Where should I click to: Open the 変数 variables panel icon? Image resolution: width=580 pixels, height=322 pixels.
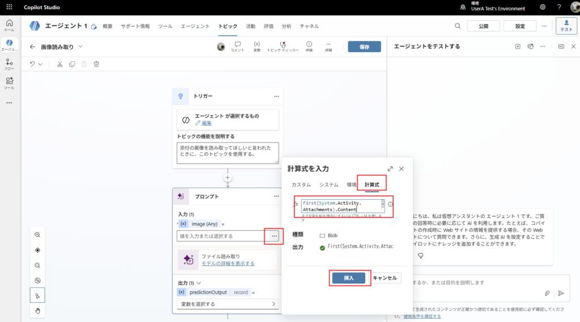[x=257, y=44]
